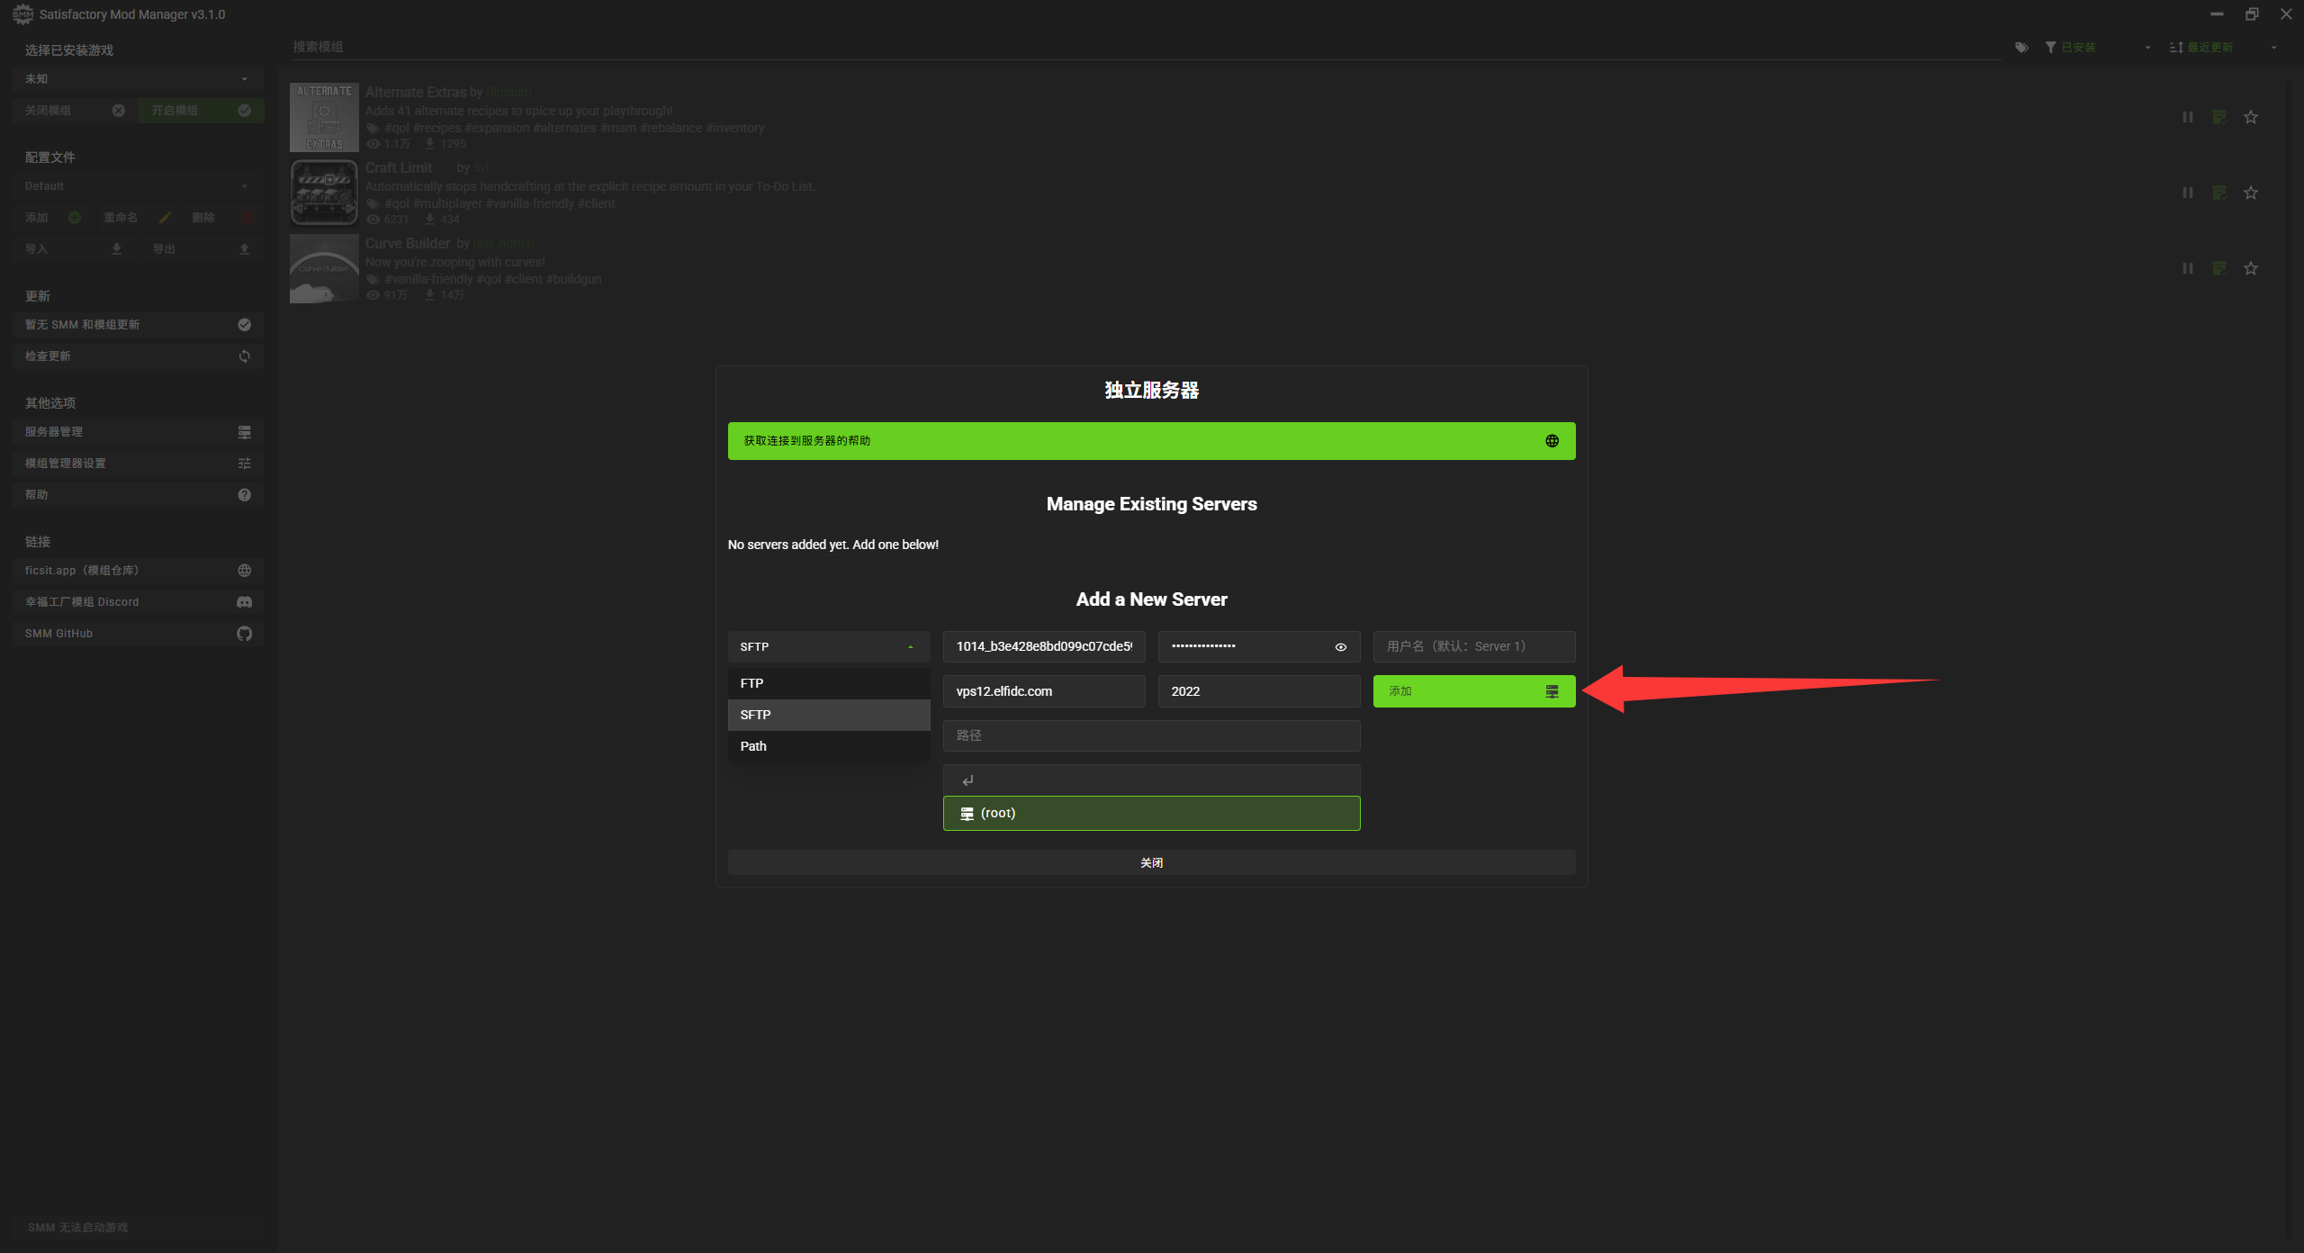Image resolution: width=2304 pixels, height=1253 pixels.
Task: Open 获取连接到服务器的帮助 help link
Action: pos(1151,441)
